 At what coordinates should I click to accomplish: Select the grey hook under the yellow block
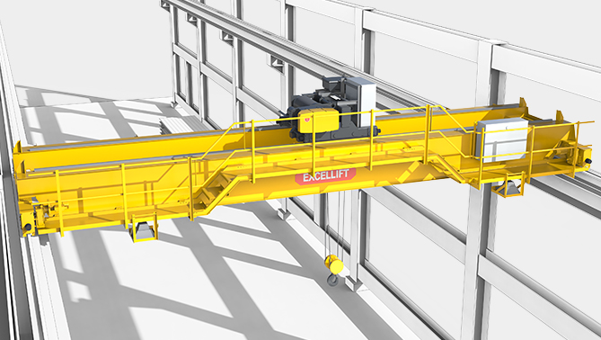click(x=333, y=280)
